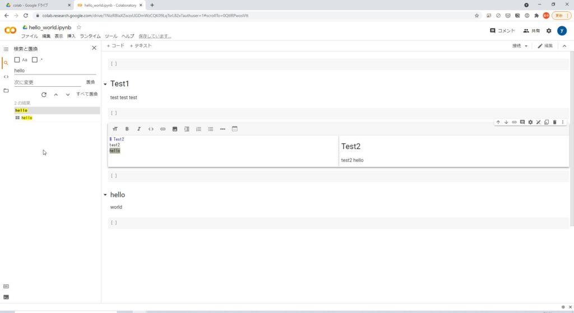Insert link in text cell toolbar
Viewport: 574px width, 313px height.
click(x=163, y=129)
